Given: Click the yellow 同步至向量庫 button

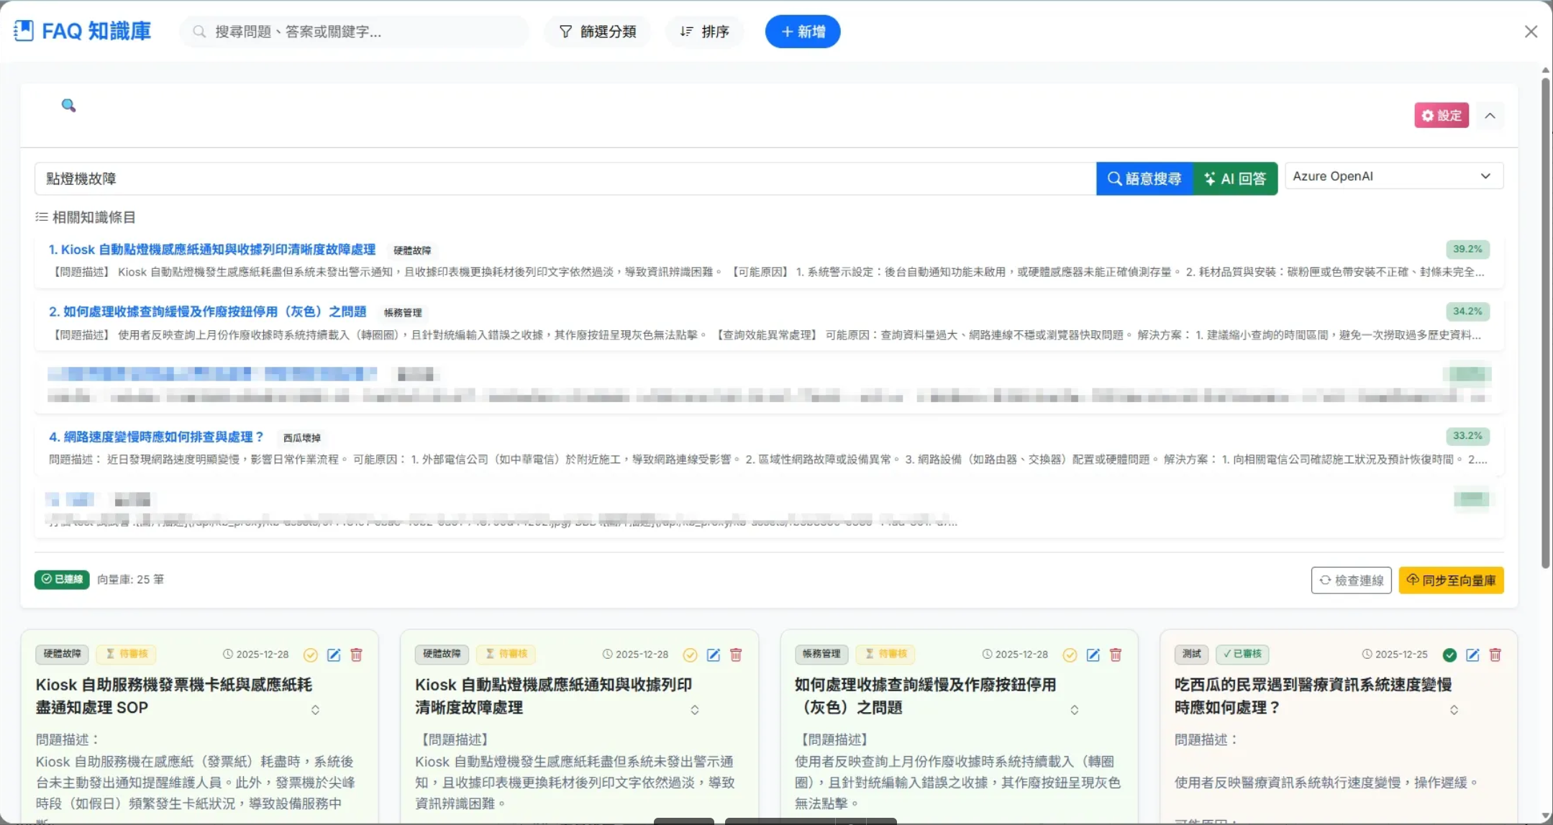Looking at the screenshot, I should click(x=1450, y=580).
